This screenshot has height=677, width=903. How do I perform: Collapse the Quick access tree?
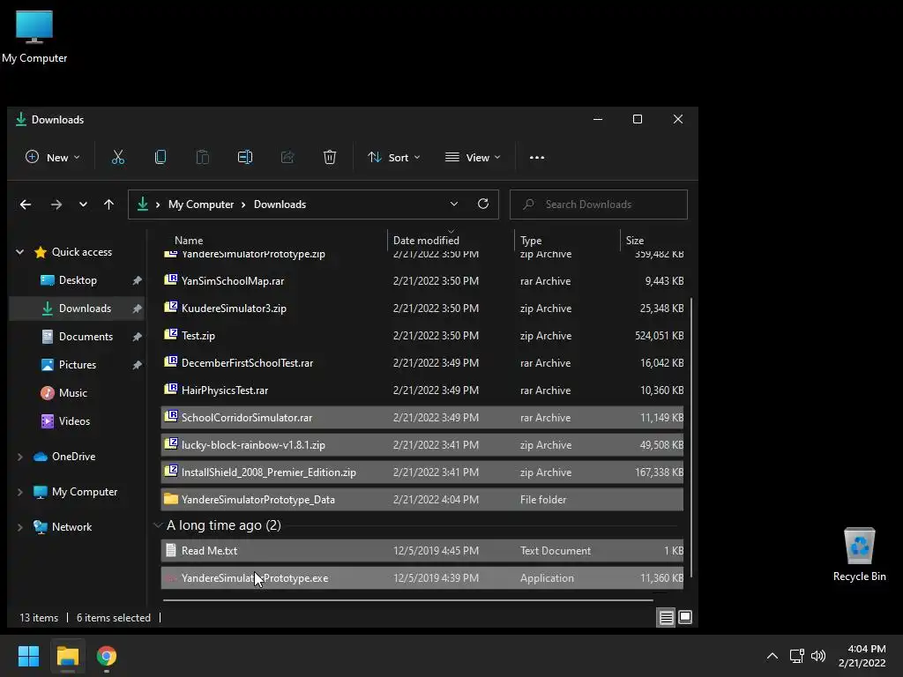[19, 251]
